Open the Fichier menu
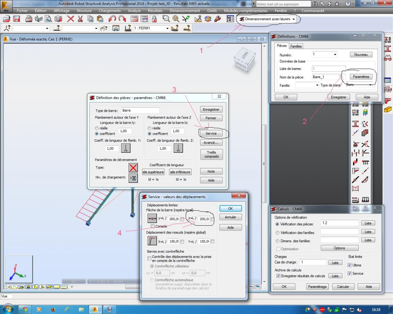Viewport: 393px width, 314px height. (x=22, y=11)
